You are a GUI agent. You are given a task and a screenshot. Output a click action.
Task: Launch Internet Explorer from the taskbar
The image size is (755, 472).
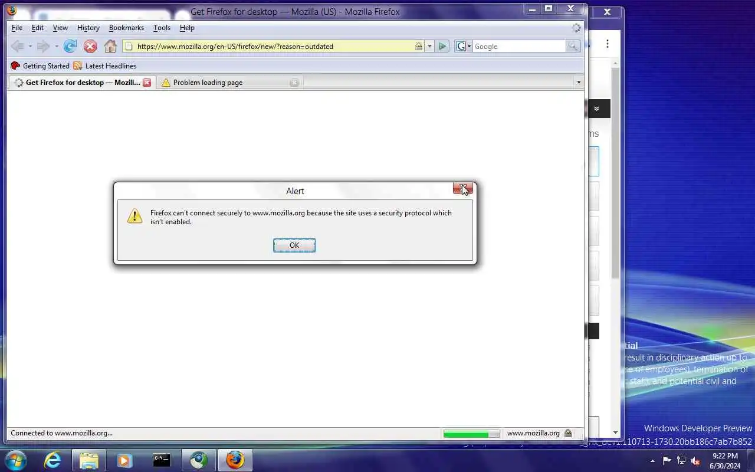[x=52, y=460]
